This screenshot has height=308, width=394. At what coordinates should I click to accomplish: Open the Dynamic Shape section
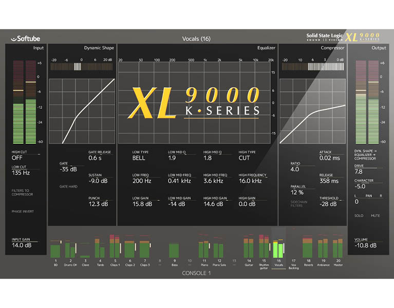point(99,48)
